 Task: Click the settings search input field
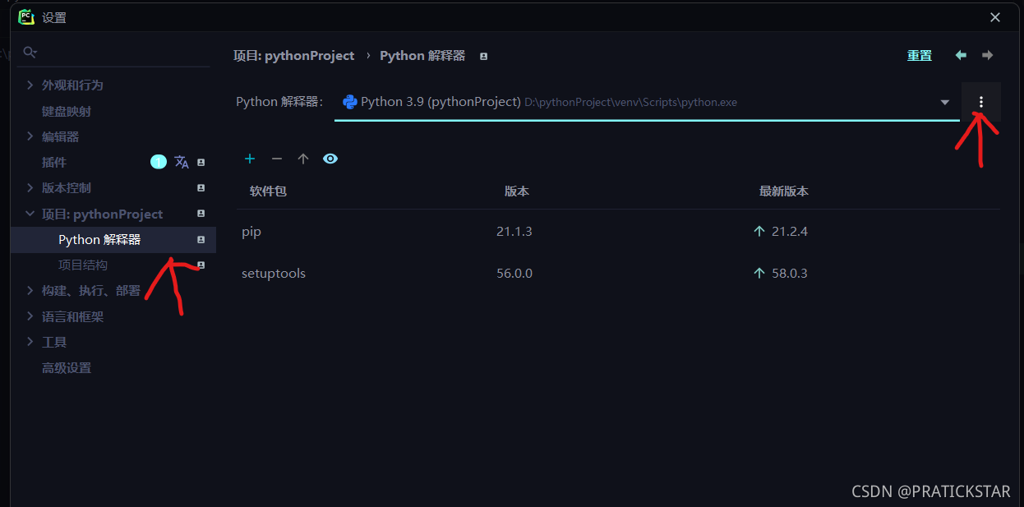(116, 52)
